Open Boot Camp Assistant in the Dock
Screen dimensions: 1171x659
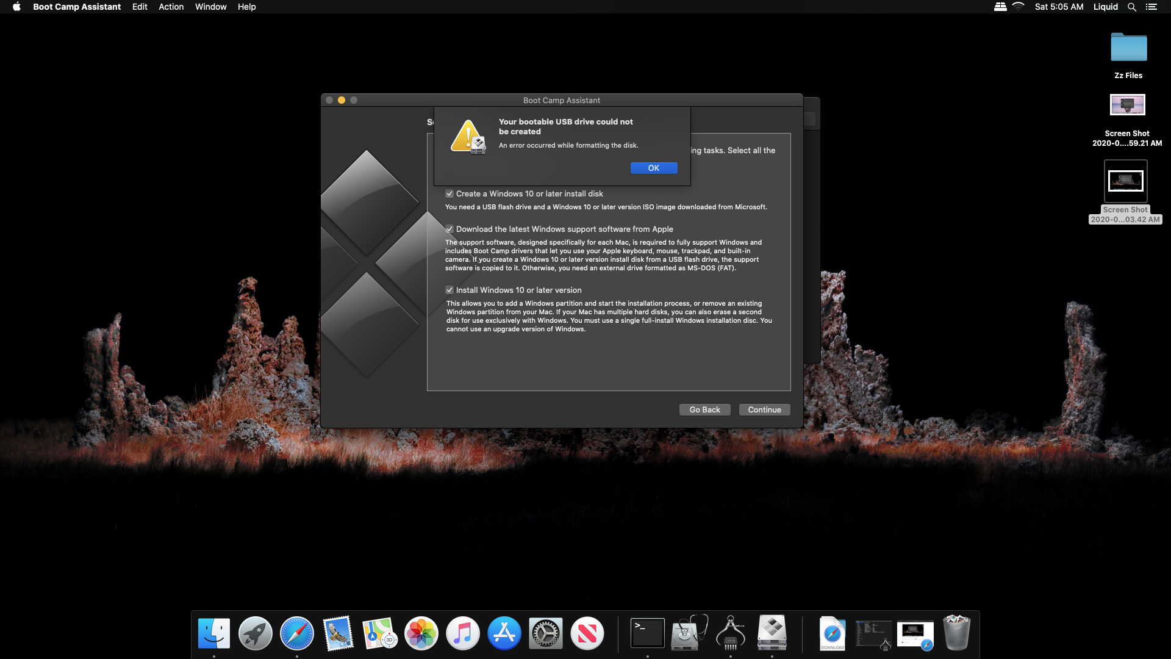click(772, 633)
